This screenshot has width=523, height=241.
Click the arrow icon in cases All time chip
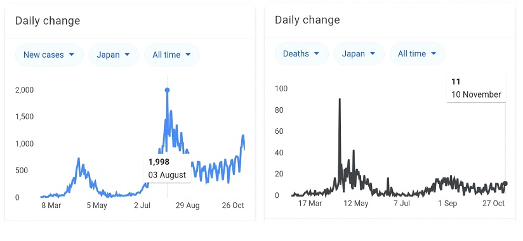point(188,55)
